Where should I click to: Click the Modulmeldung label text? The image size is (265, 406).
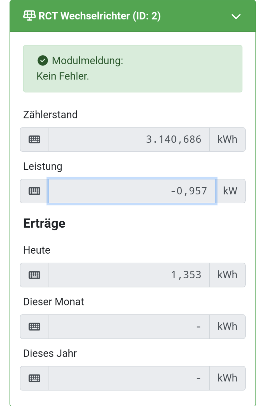tap(88, 61)
